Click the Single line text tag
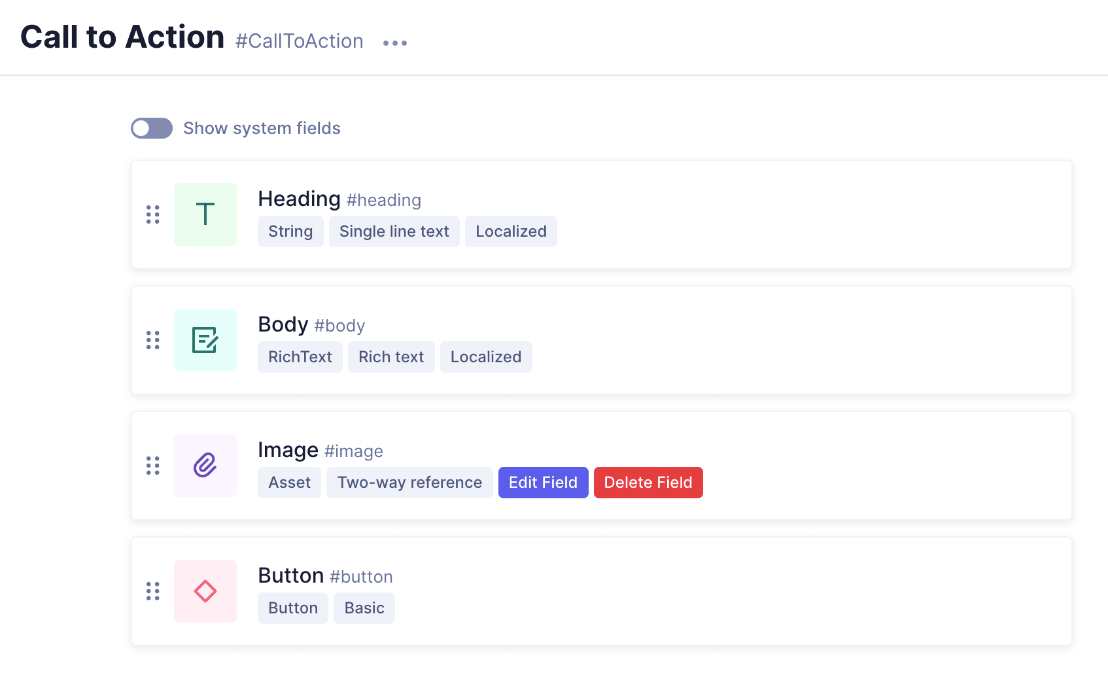Image resolution: width=1108 pixels, height=684 pixels. tap(394, 231)
